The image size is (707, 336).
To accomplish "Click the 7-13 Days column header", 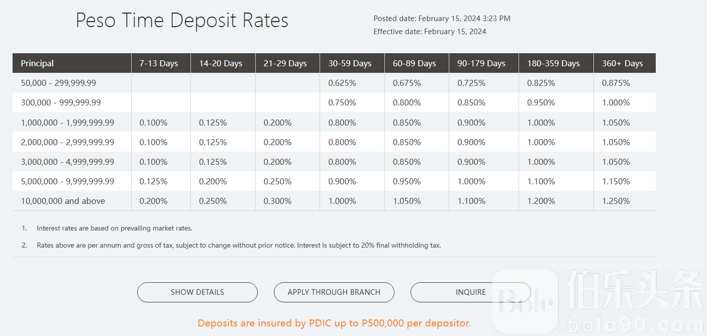I will pos(159,63).
